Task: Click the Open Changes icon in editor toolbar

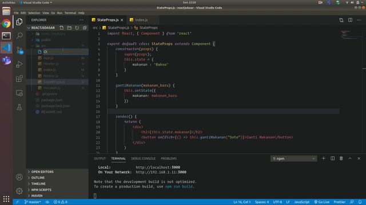Action: [x=341, y=20]
